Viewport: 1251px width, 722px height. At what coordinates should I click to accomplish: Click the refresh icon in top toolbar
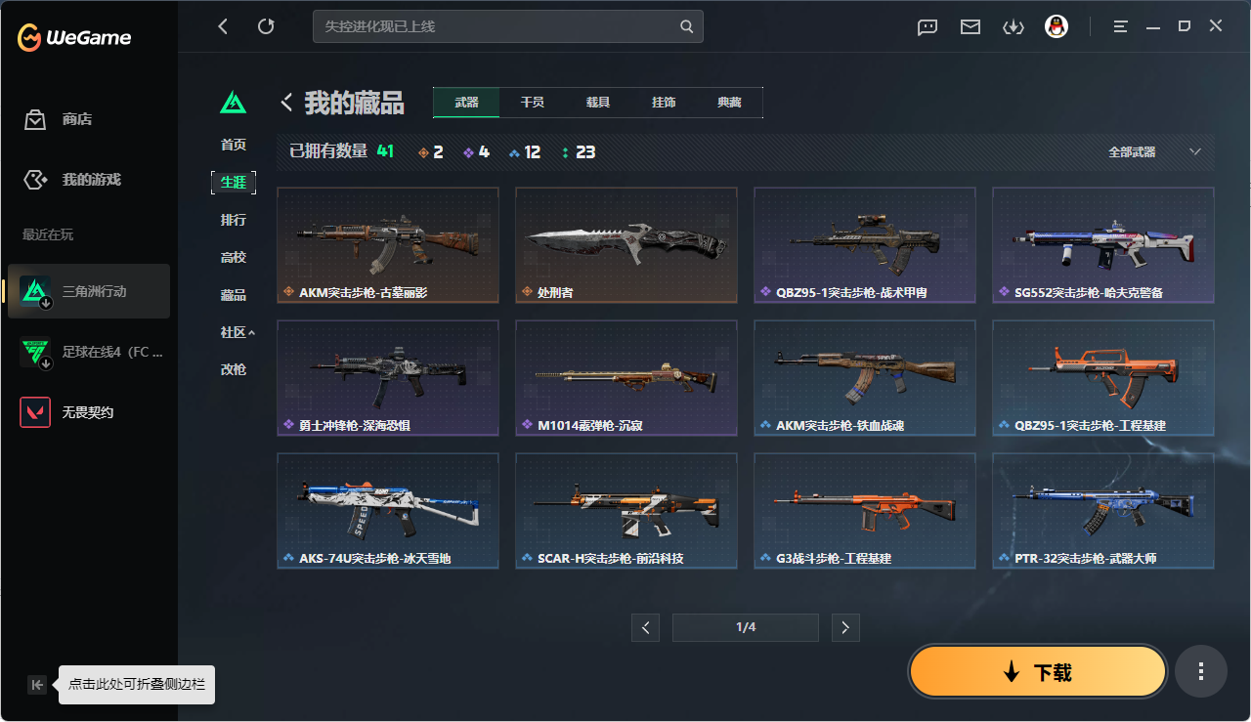click(266, 26)
